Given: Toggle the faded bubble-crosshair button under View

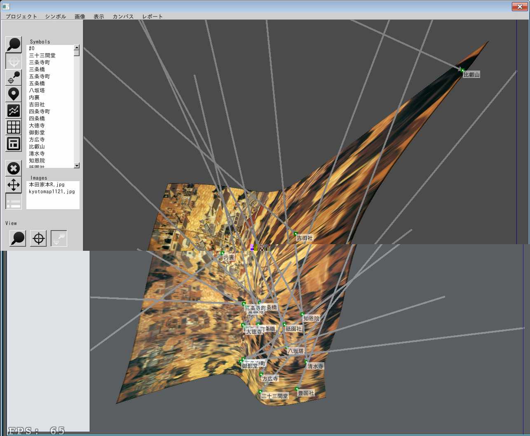Looking at the screenshot, I should coord(59,238).
